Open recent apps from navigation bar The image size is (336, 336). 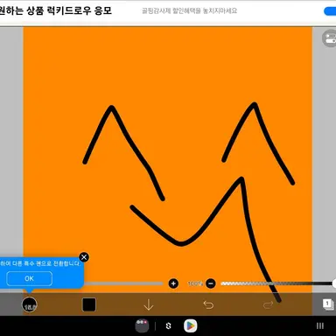tap(320, 325)
